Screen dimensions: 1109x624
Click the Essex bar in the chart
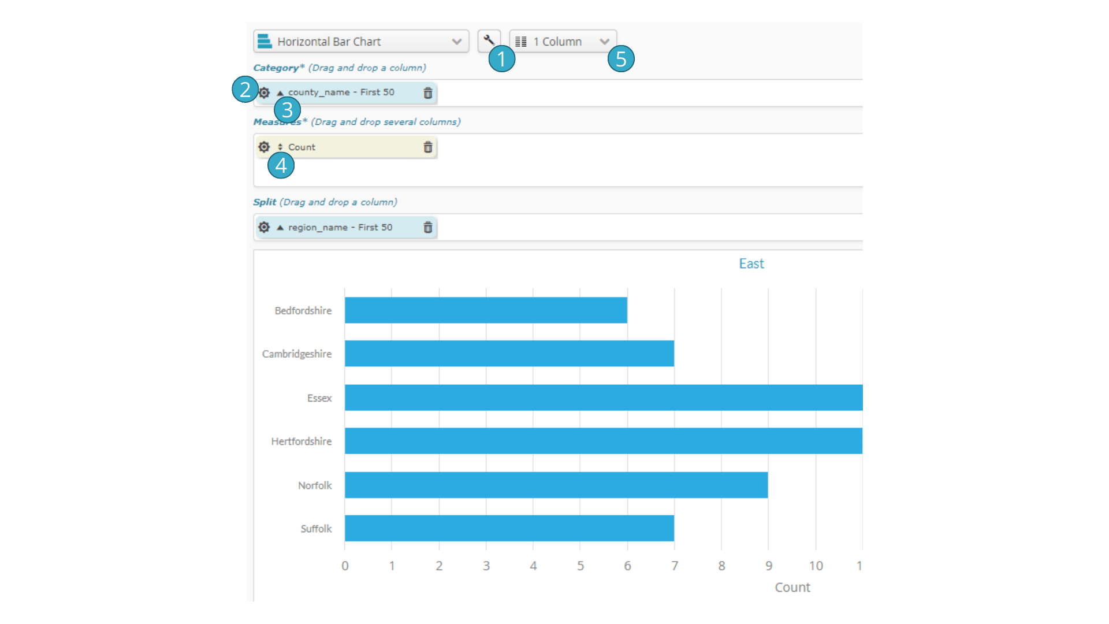click(604, 398)
